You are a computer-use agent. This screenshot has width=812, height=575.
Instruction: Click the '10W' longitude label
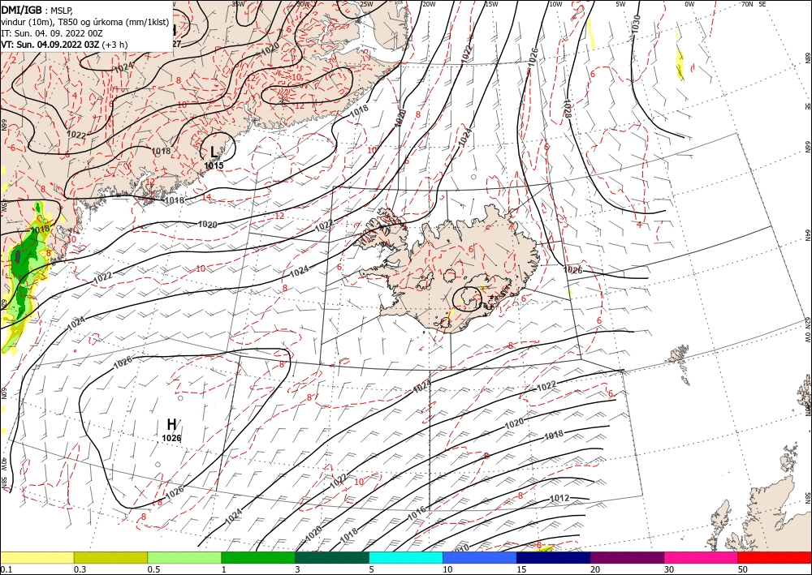click(x=555, y=4)
